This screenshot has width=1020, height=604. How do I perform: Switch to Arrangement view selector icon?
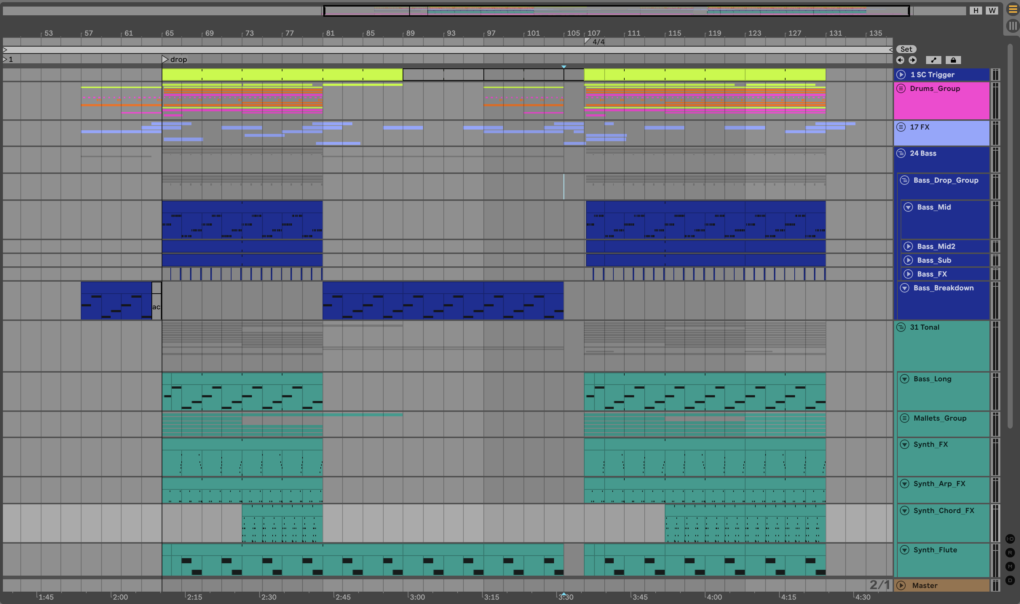1013,9
